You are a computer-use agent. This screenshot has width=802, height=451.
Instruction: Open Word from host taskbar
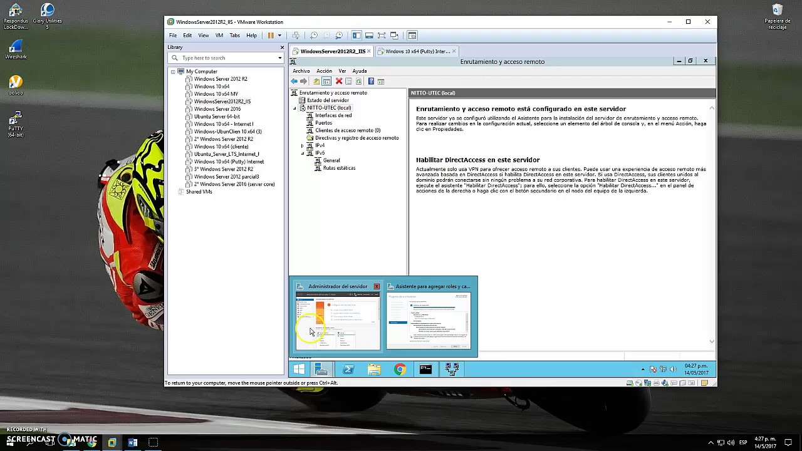132,442
